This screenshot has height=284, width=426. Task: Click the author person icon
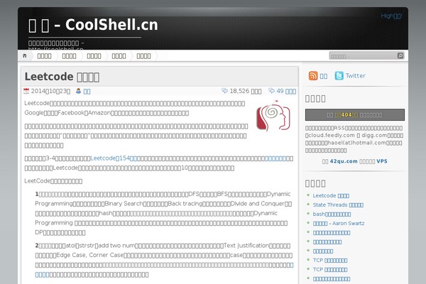79,91
